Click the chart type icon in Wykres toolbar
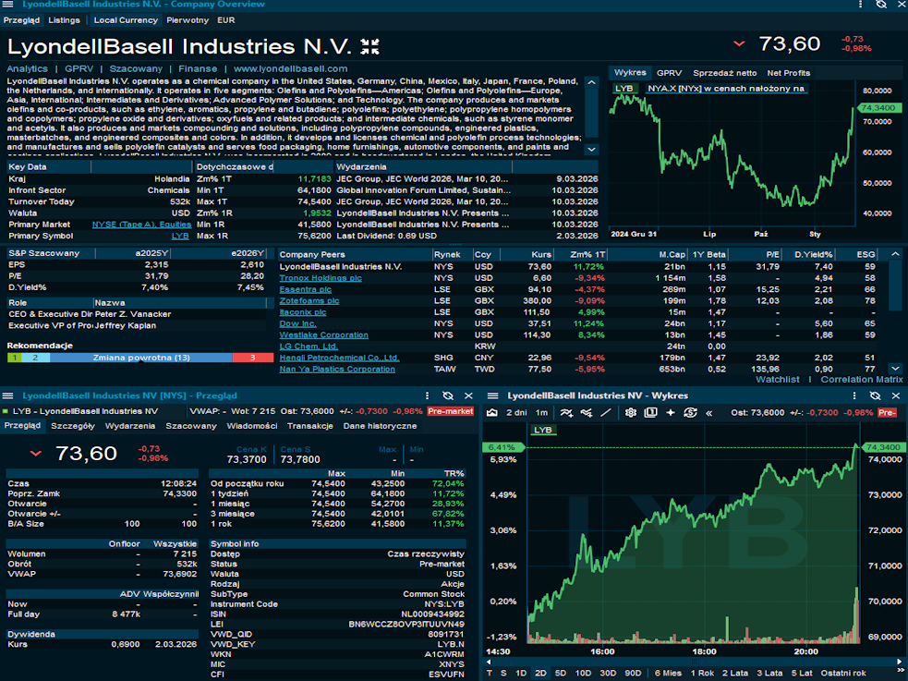This screenshot has height=681, width=908. tap(492, 413)
